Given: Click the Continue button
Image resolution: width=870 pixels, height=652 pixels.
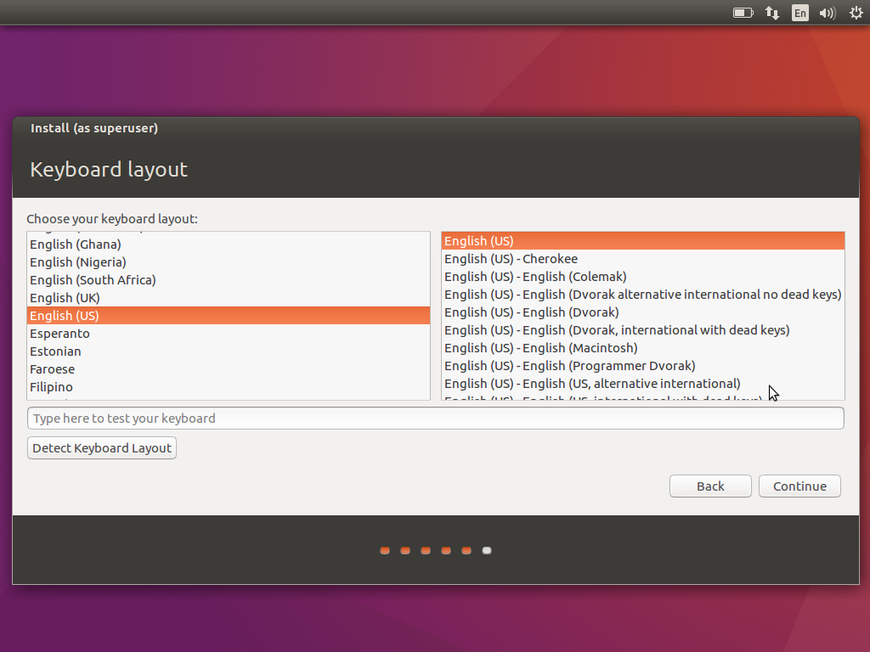Looking at the screenshot, I should pos(799,486).
